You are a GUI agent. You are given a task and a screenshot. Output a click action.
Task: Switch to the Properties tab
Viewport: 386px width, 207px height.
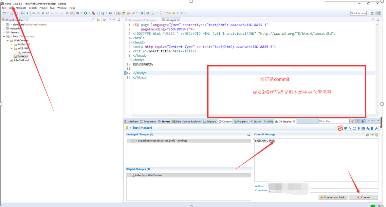tap(148, 121)
